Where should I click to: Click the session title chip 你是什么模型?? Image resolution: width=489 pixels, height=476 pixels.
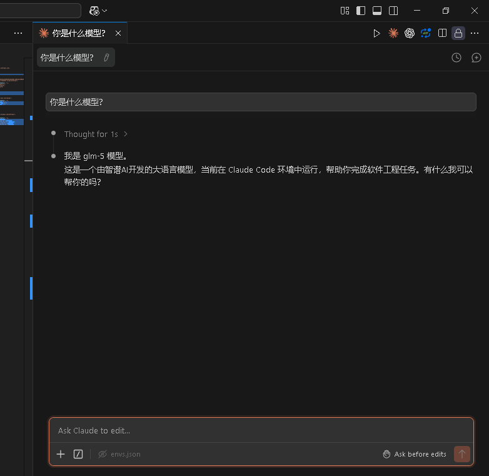(76, 58)
